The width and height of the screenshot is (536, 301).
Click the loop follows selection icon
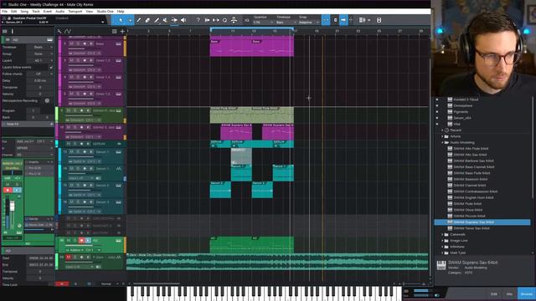216,20
